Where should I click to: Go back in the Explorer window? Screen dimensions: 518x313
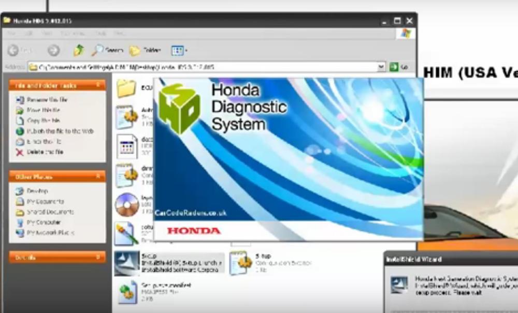(x=20, y=50)
